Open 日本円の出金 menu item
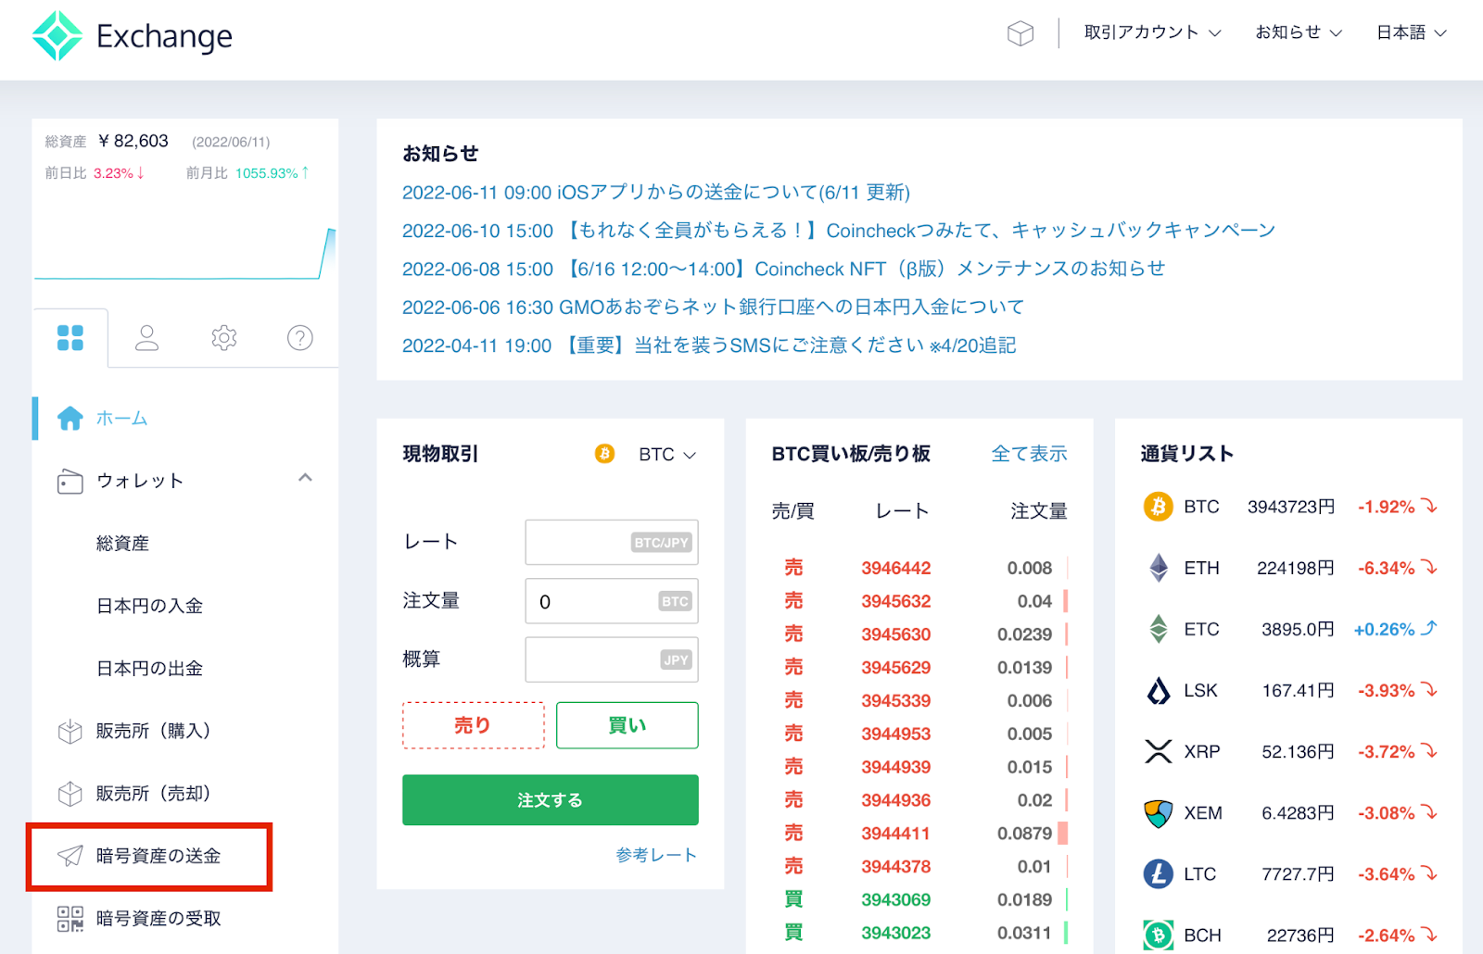 coord(149,669)
